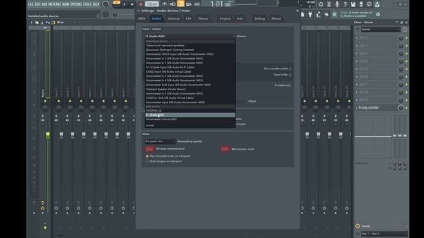Click the metronome icon in toolbar
This screenshot has width=424, height=238.
coord(164,4)
